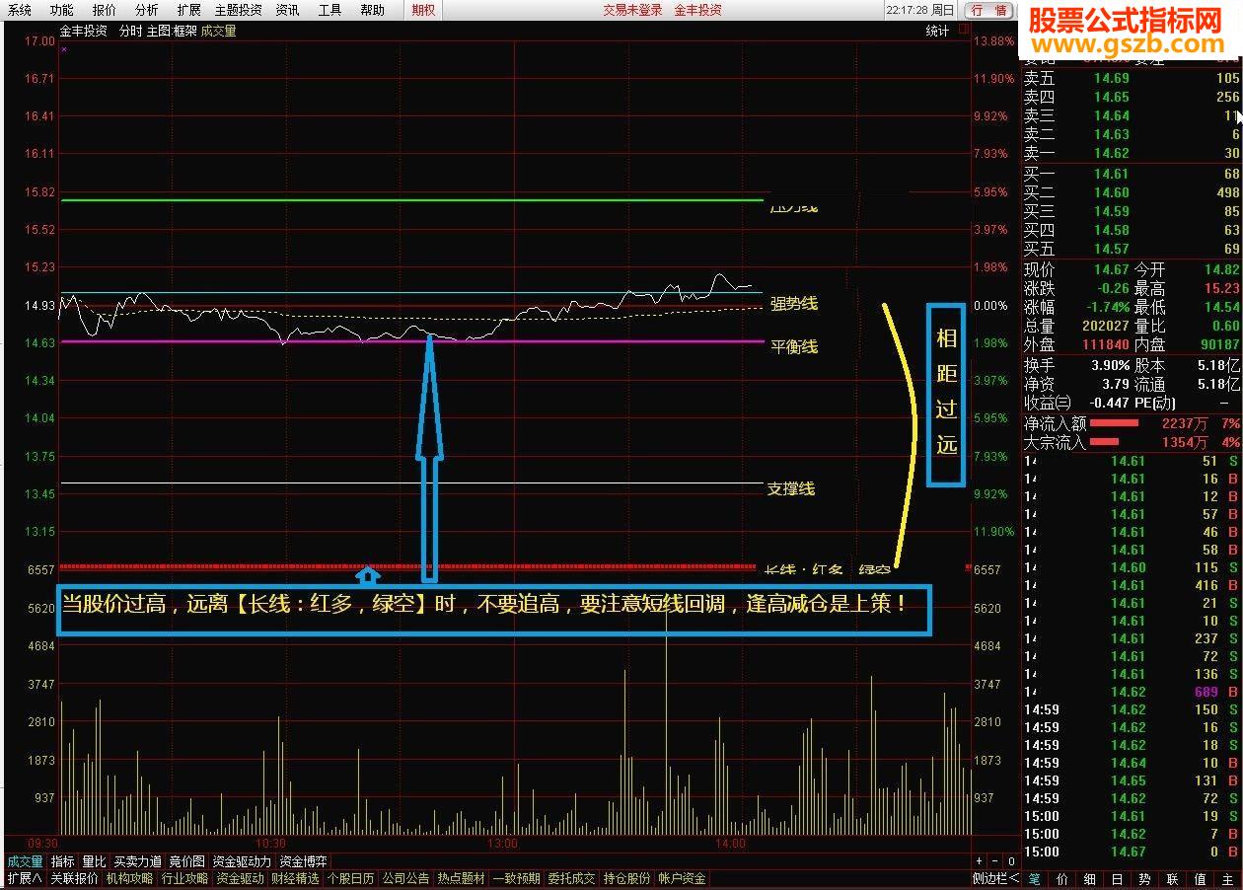The image size is (1243, 890).
Task: Switch to the 竞价图 tab
Action: (186, 861)
